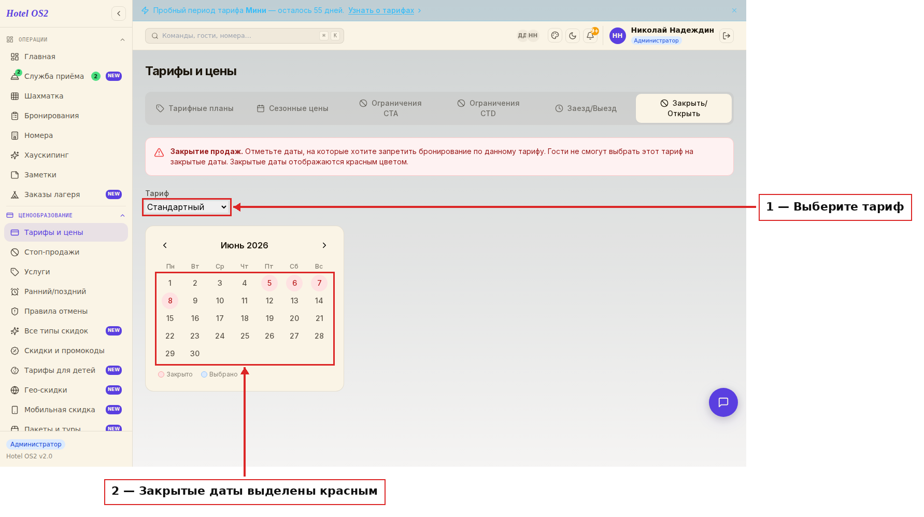
Task: Switch to Ограничения CTD tab
Action: (x=488, y=108)
